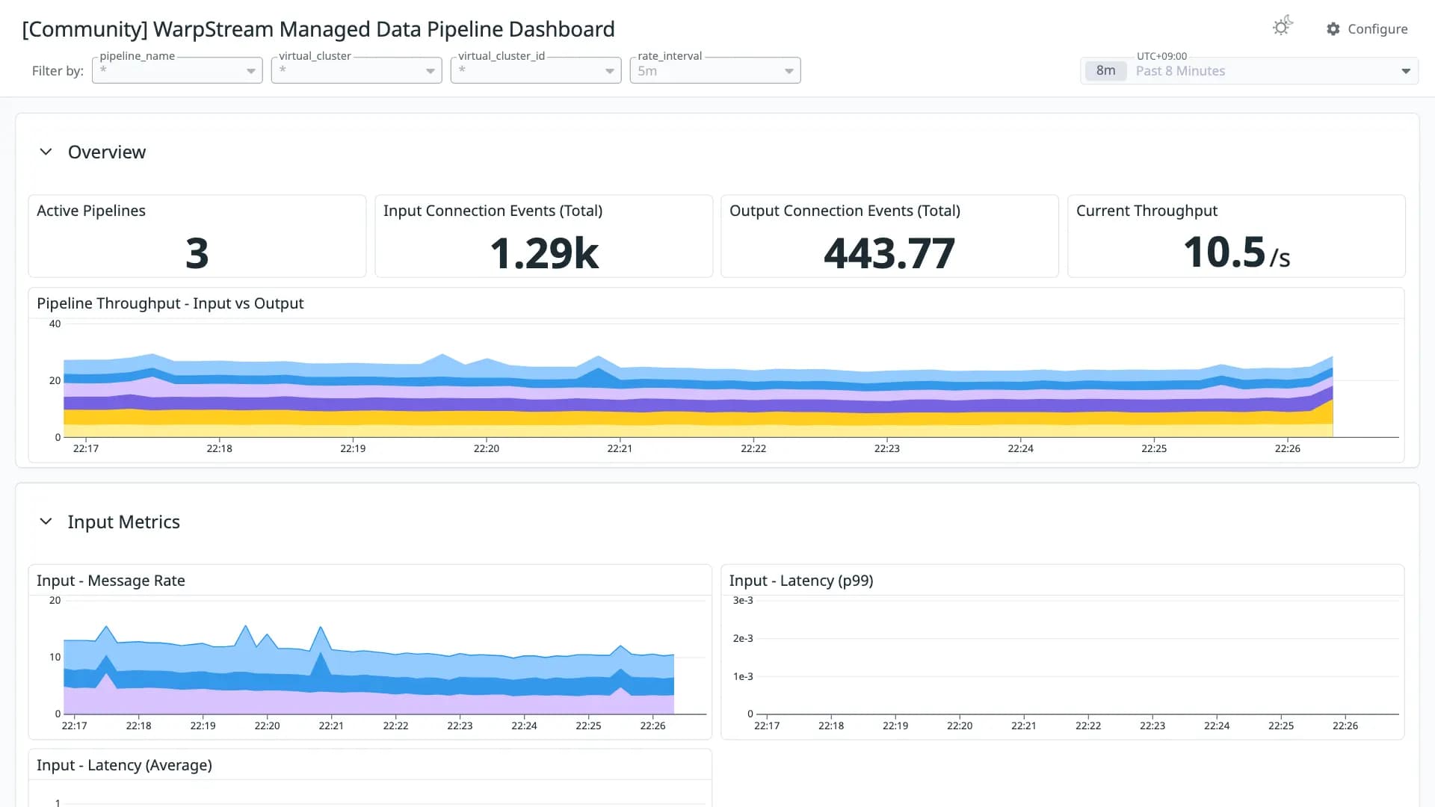Click the Output Connection Events (Total) title
Image resolution: width=1435 pixels, height=807 pixels.
845,211
